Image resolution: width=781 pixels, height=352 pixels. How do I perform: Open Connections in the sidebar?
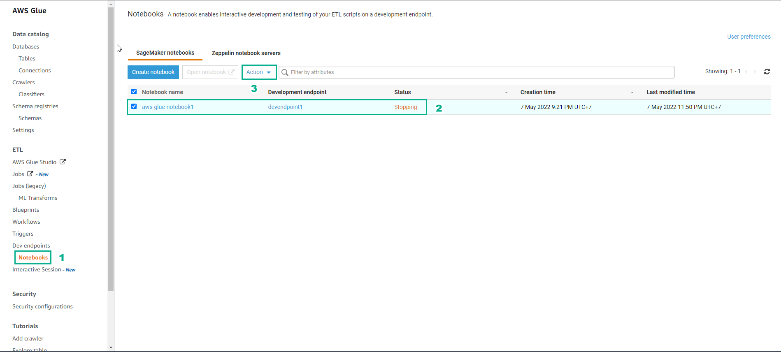[x=35, y=70]
